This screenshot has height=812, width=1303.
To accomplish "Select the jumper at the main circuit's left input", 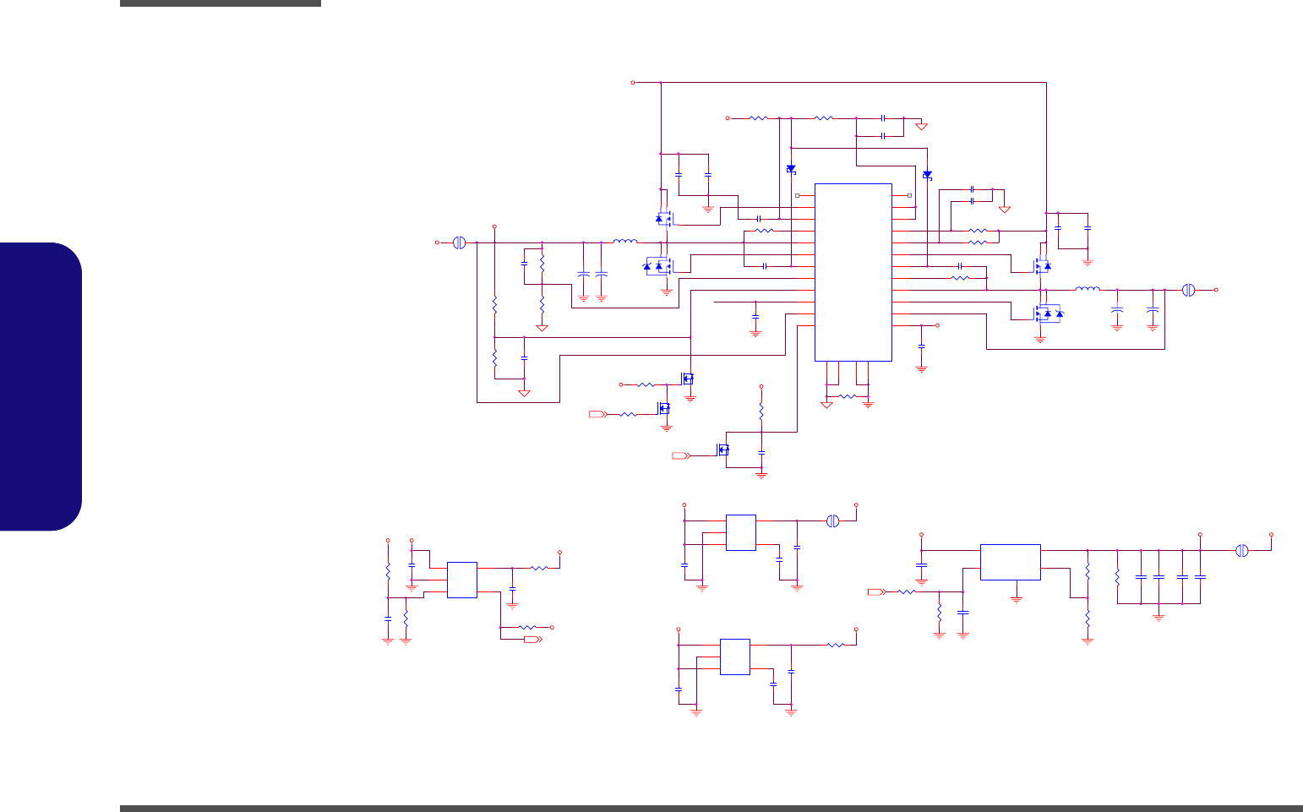I will pos(460,243).
